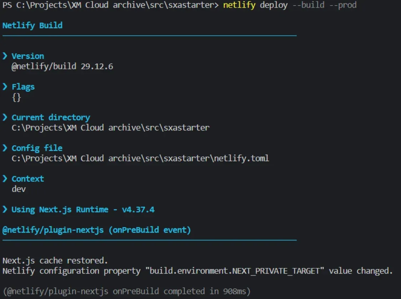Click the 'dev' context value
This screenshot has height=299, width=401.
click(x=19, y=189)
